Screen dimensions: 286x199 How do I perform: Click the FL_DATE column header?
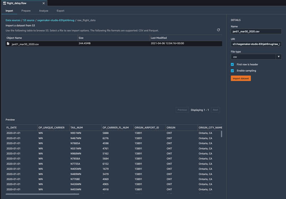click(11, 128)
